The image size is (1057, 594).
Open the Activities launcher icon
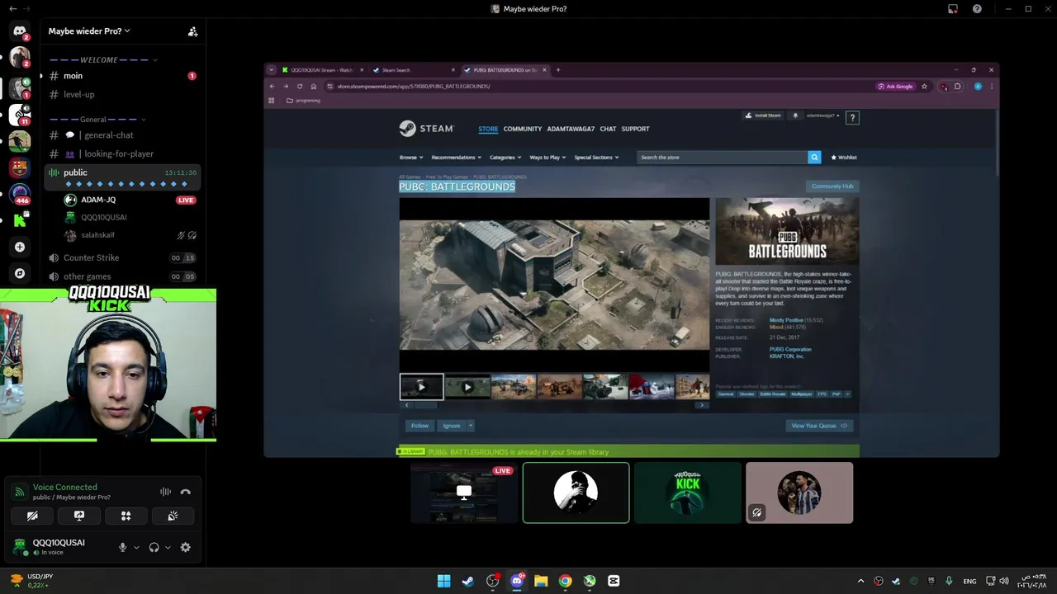tap(126, 516)
